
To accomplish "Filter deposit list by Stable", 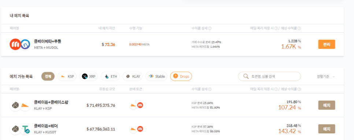I will (156, 76).
